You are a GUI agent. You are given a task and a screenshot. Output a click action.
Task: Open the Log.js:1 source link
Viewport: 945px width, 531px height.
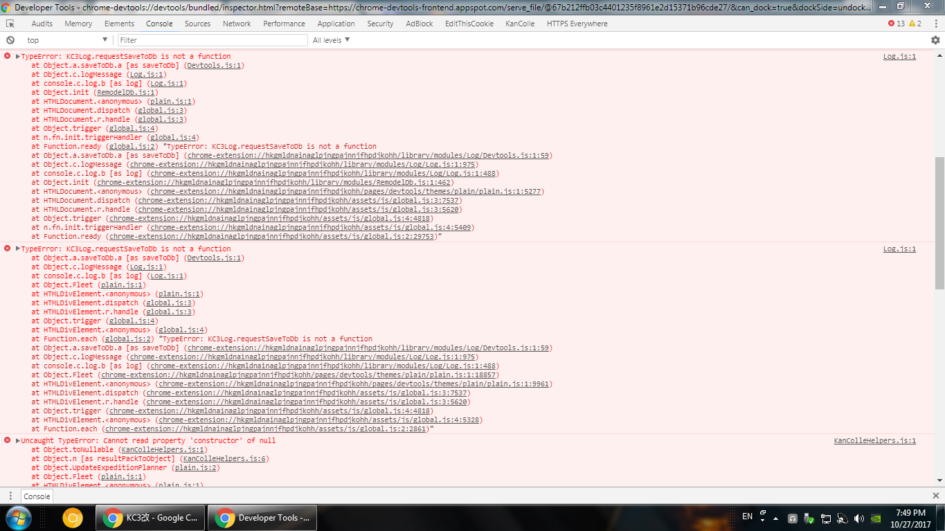[899, 56]
